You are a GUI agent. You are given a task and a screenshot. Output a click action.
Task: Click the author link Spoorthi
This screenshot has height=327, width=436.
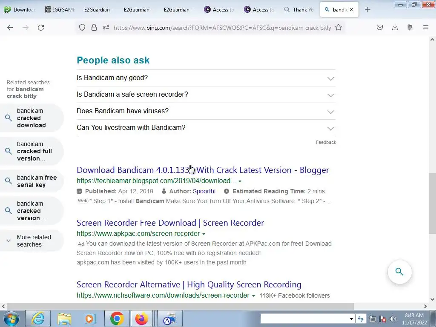click(x=204, y=191)
